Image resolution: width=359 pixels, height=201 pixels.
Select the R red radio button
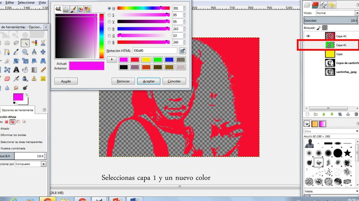109,29
